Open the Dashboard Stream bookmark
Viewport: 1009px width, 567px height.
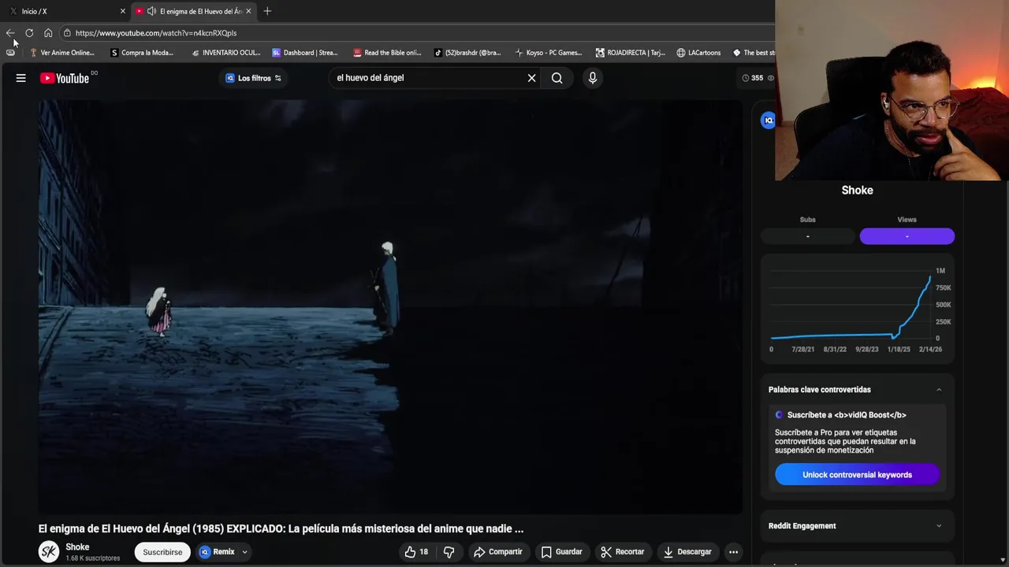pos(304,53)
